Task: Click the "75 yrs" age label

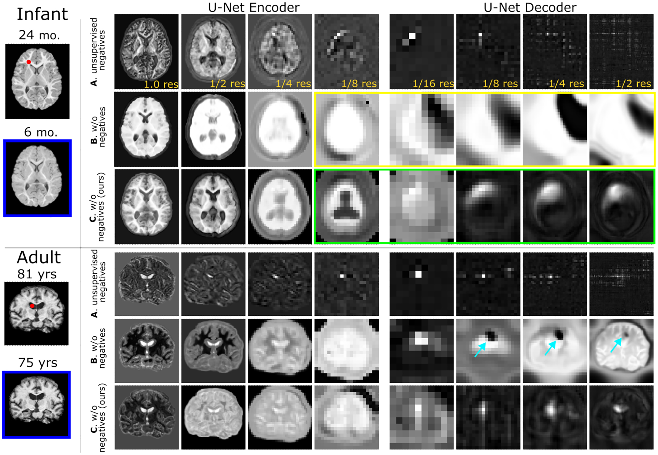Action: [x=38, y=363]
